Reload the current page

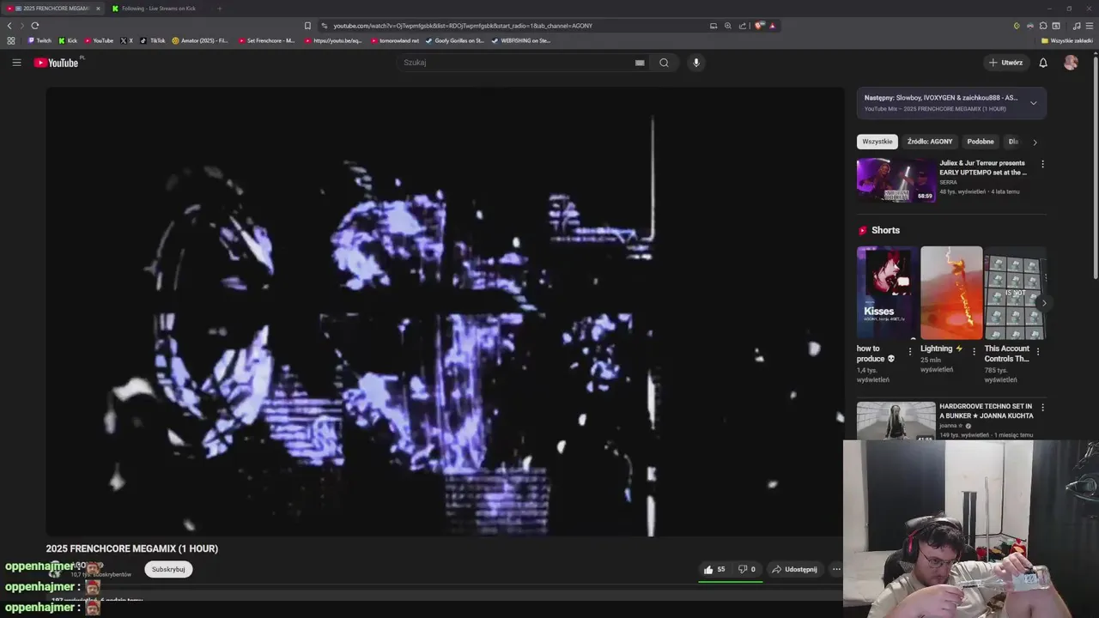point(34,26)
